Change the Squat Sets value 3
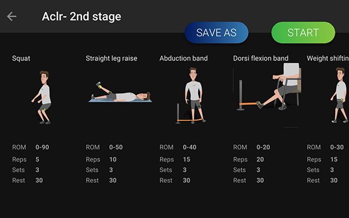 [37, 170]
